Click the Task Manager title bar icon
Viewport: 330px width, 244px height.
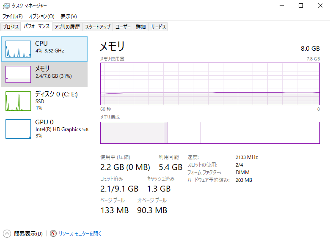pyautogui.click(x=6, y=6)
